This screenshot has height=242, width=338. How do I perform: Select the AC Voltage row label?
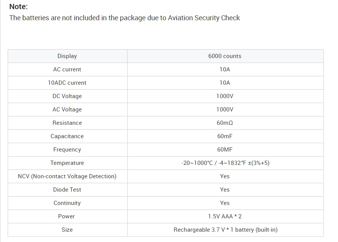point(67,110)
